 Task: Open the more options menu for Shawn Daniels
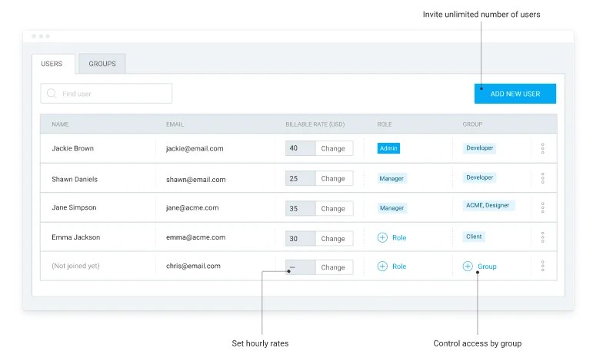(x=543, y=178)
